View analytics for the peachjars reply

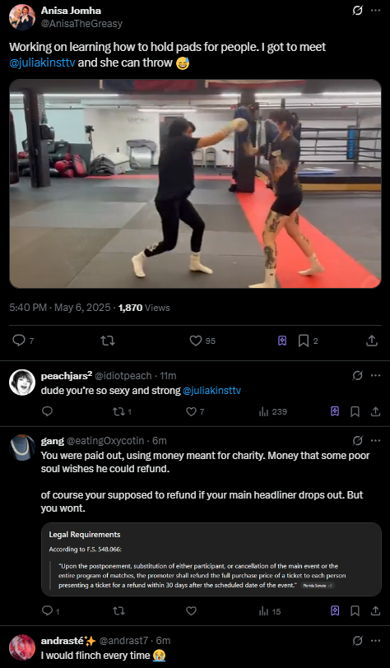click(x=264, y=411)
